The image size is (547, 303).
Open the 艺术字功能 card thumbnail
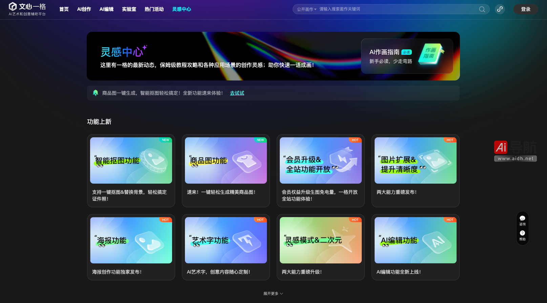coord(226,240)
